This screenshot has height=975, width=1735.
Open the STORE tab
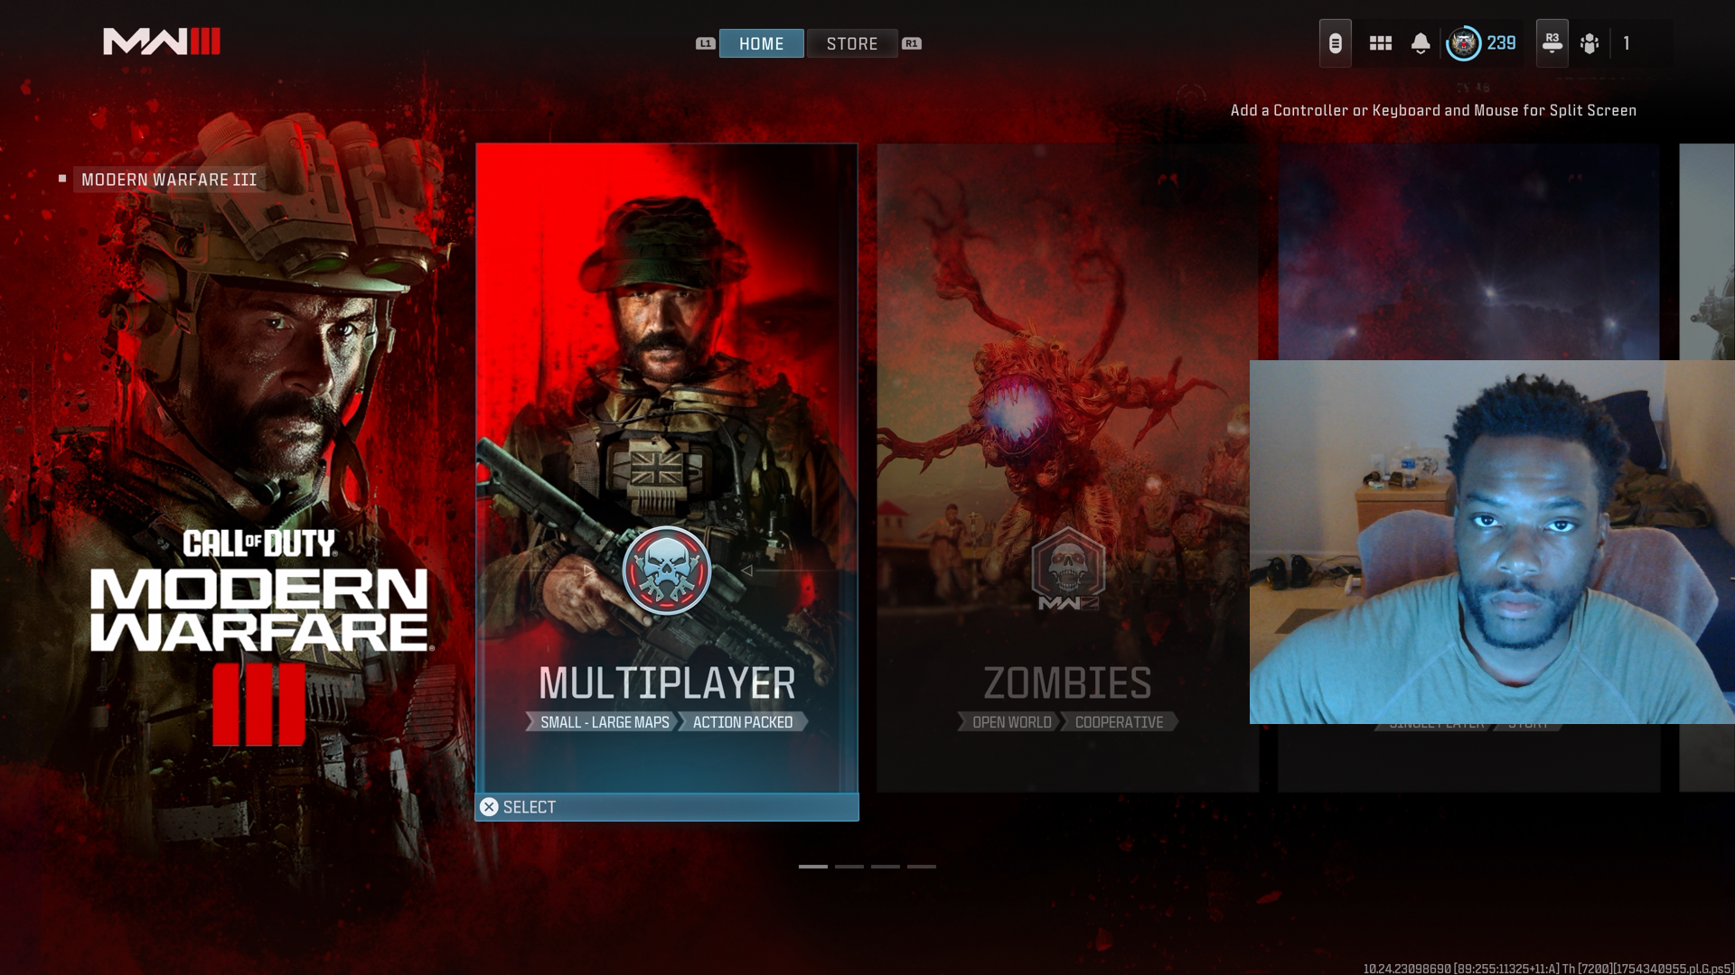click(x=851, y=43)
